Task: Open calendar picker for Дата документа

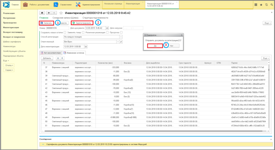Action: 107,28
